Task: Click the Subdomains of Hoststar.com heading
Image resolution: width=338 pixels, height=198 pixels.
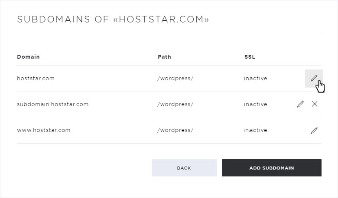Action: [x=113, y=19]
